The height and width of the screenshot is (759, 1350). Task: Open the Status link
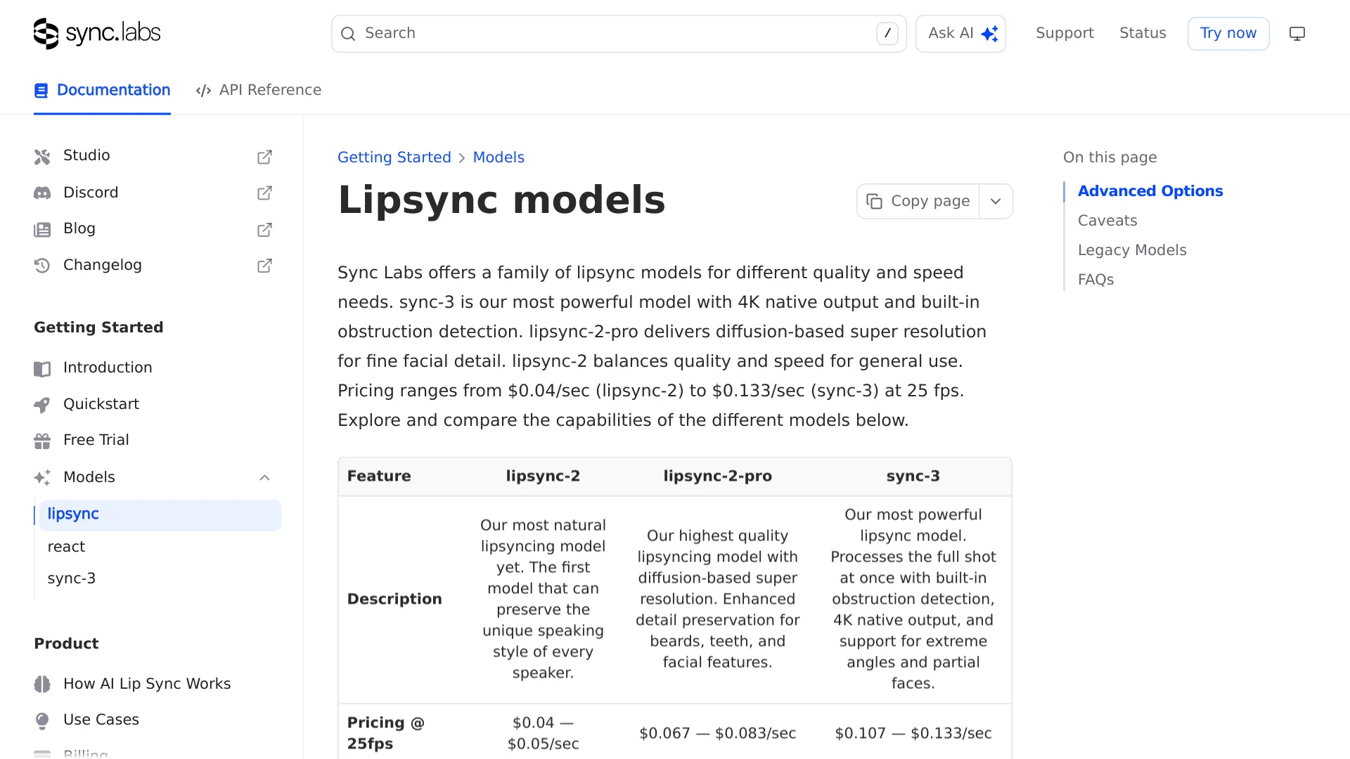[x=1143, y=33]
